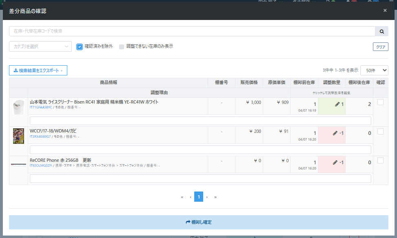Click 山本電気 ライスクリーナー product name
This screenshot has width=397, height=238.
[94, 102]
